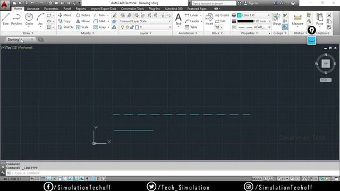Choose the Rotate tool
Viewport: 340px width, 191px height.
pyautogui.click(x=83, y=15)
